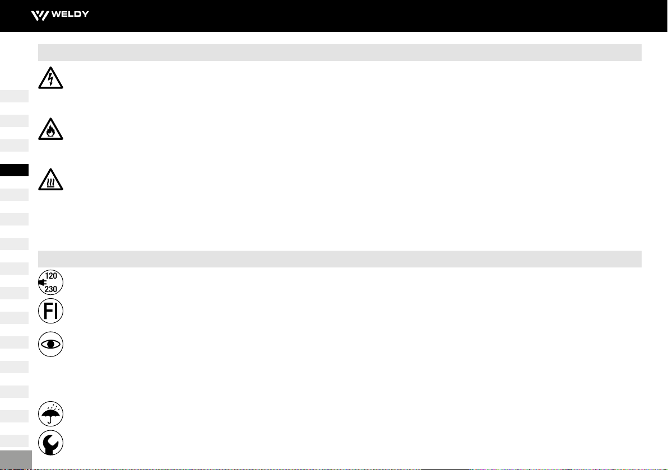The image size is (668, 470).
Task: Select the hot surface warning triangle
Action: tap(50, 180)
